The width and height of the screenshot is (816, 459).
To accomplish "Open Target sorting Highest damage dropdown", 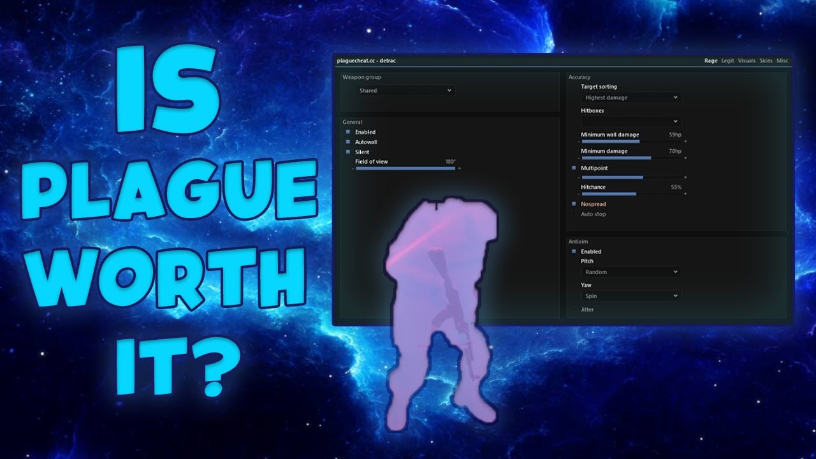I will point(630,98).
